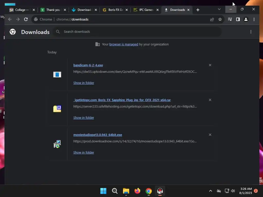Go forward using the browser forward arrow
This screenshot has height=197, width=263.
point(18,19)
